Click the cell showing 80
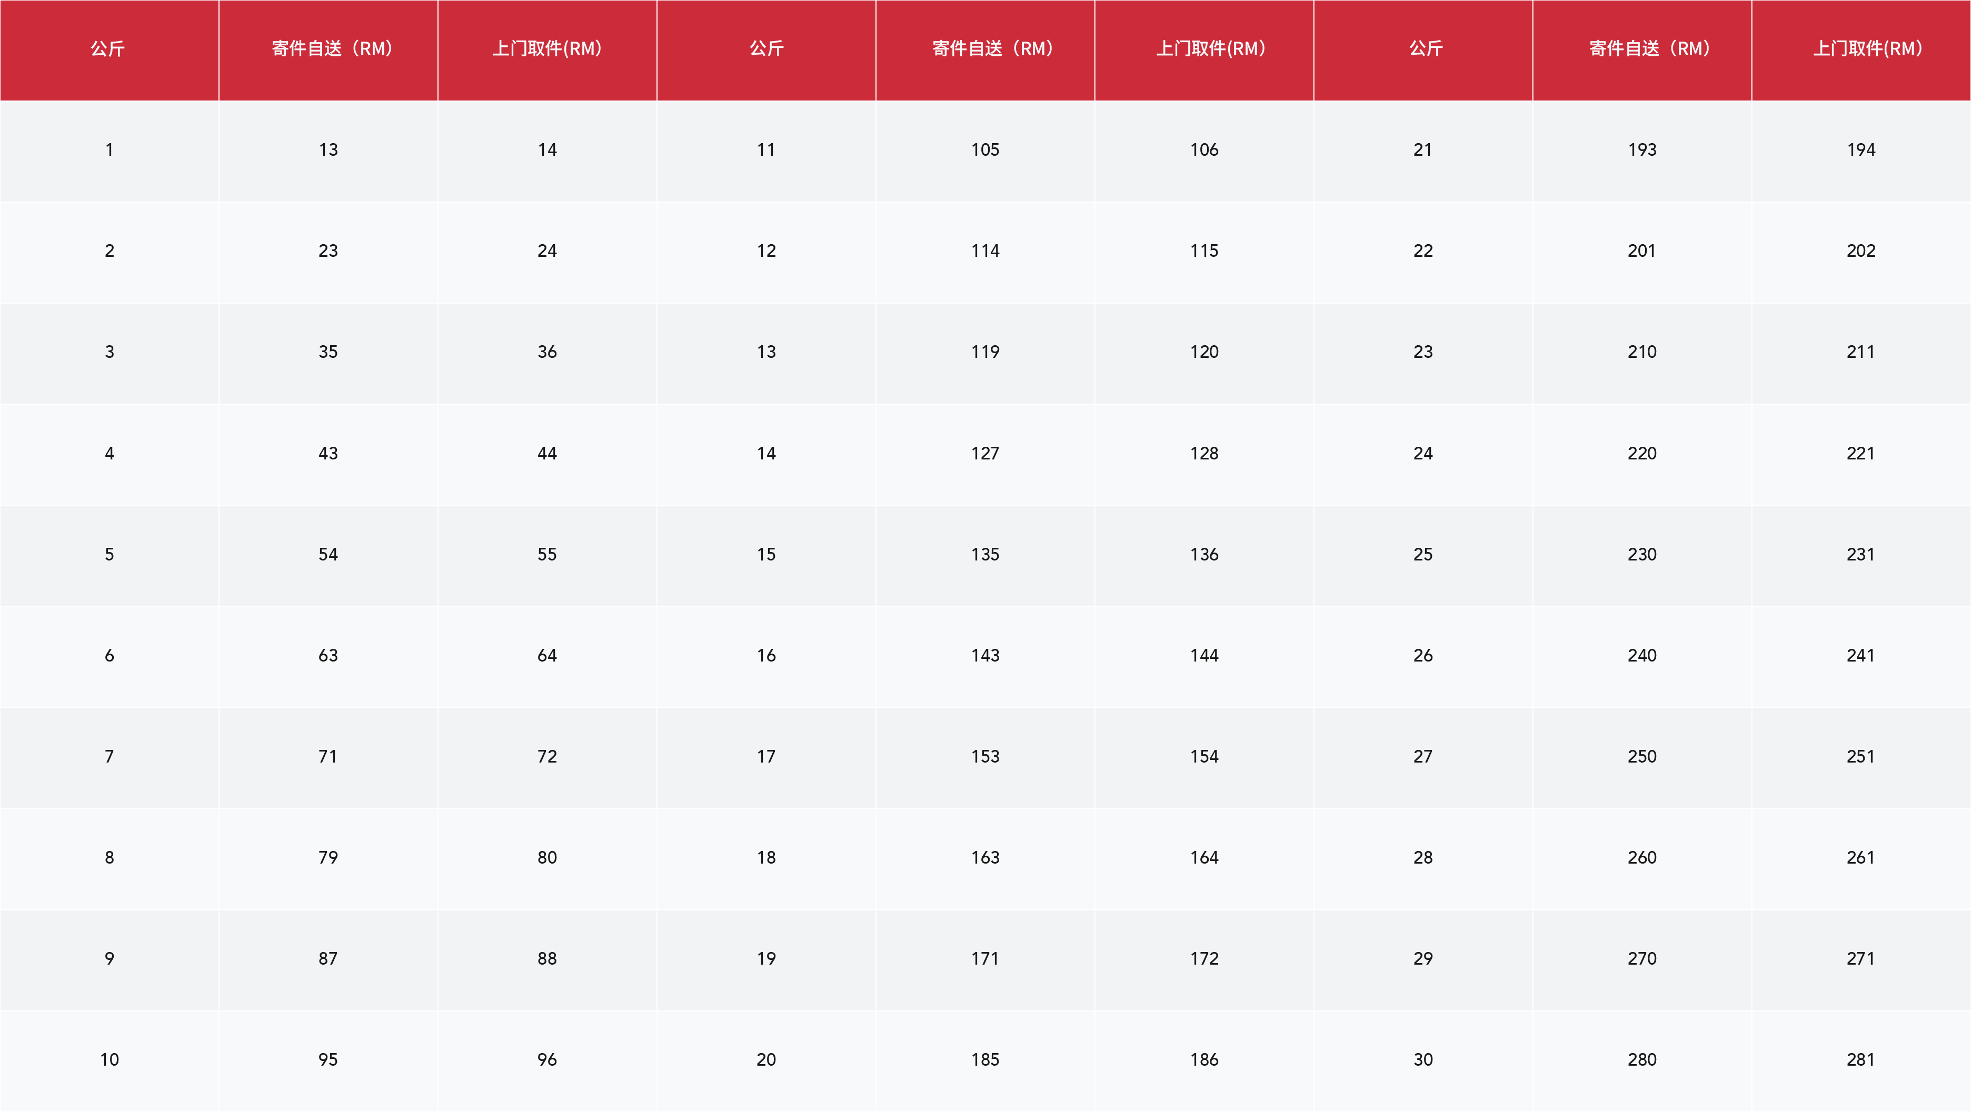1971x1112 pixels. (x=547, y=857)
